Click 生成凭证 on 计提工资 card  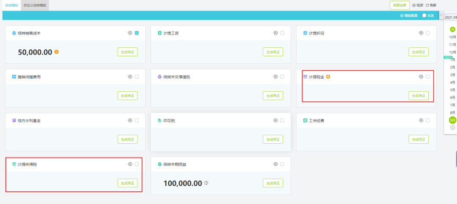click(x=273, y=52)
